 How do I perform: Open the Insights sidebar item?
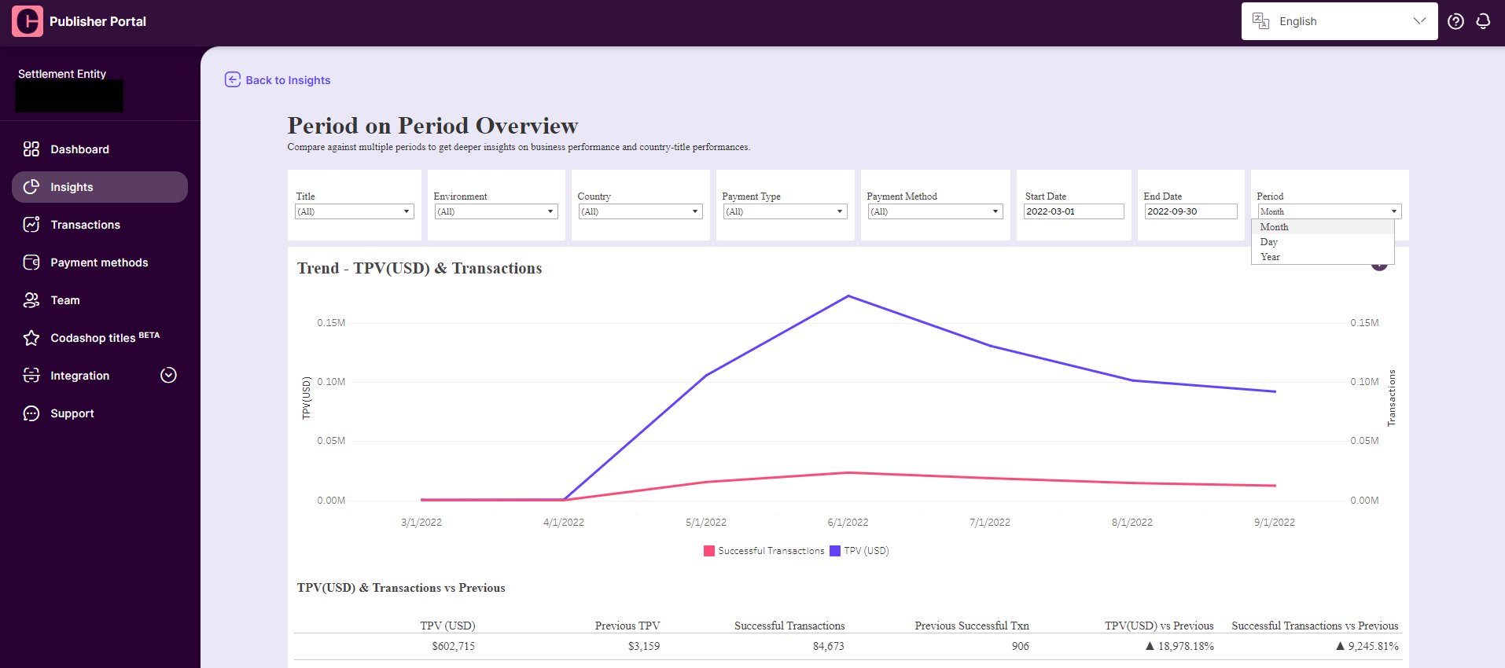pyautogui.click(x=100, y=187)
